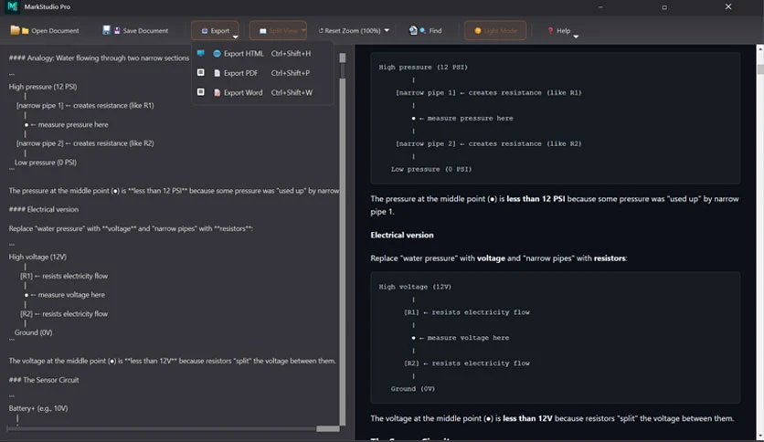
Task: Click 'Battery+ (e.g., 10V)' line in editor
Action: tap(38, 408)
